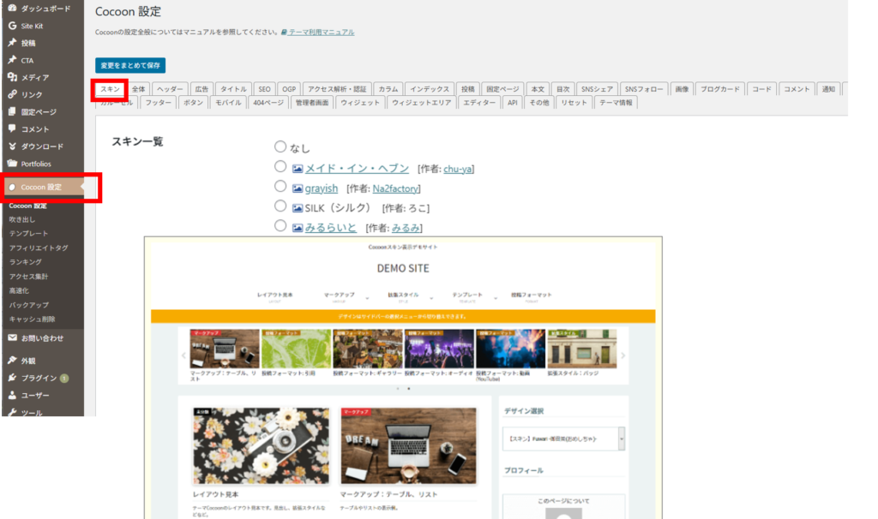The width and height of the screenshot is (878, 519).
Task: Select the なし skin radio button
Action: (280, 146)
